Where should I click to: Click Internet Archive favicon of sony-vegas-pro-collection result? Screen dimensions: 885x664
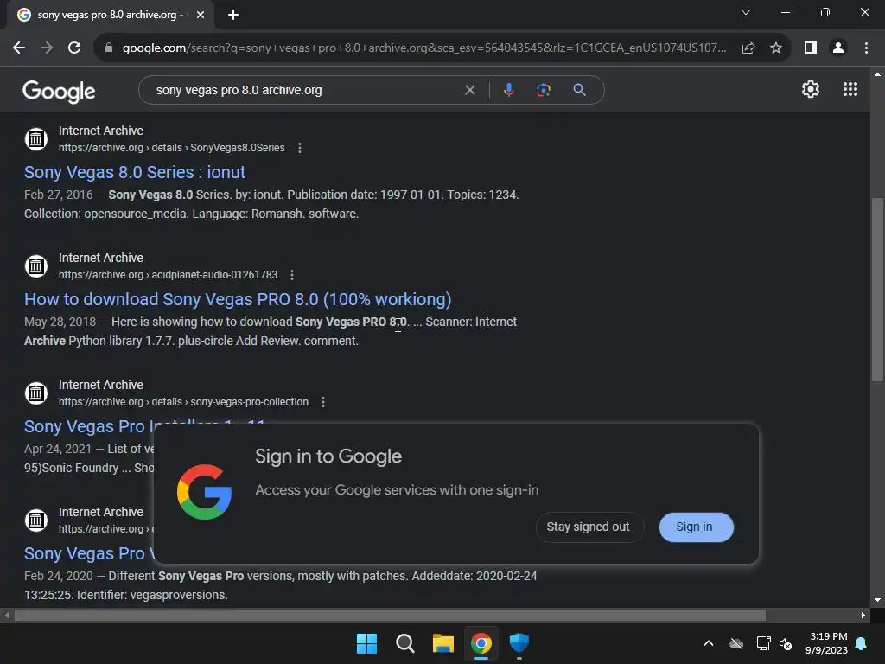click(36, 393)
